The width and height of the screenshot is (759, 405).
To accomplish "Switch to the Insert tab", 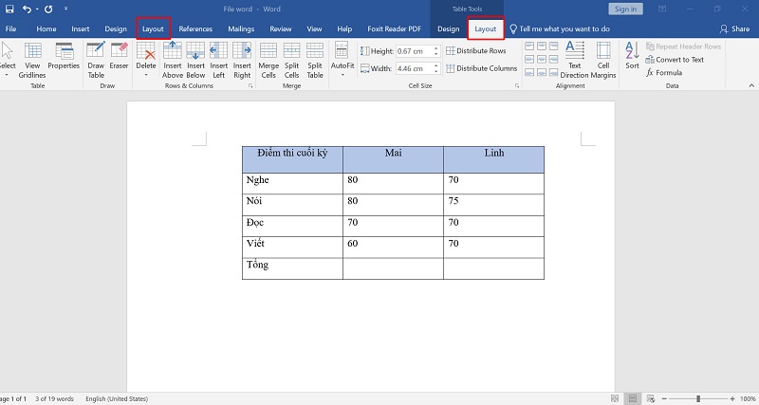I will 81,29.
